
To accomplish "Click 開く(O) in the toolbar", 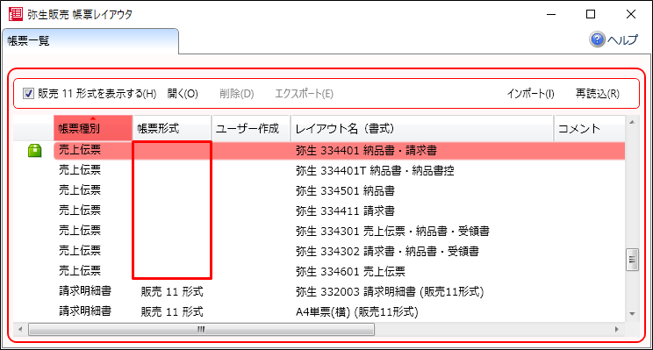I will coord(183,94).
